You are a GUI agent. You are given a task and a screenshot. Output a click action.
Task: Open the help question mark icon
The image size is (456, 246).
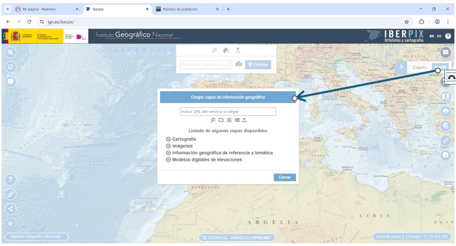click(10, 179)
